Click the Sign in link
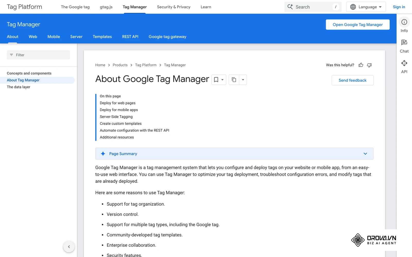 click(x=399, y=7)
